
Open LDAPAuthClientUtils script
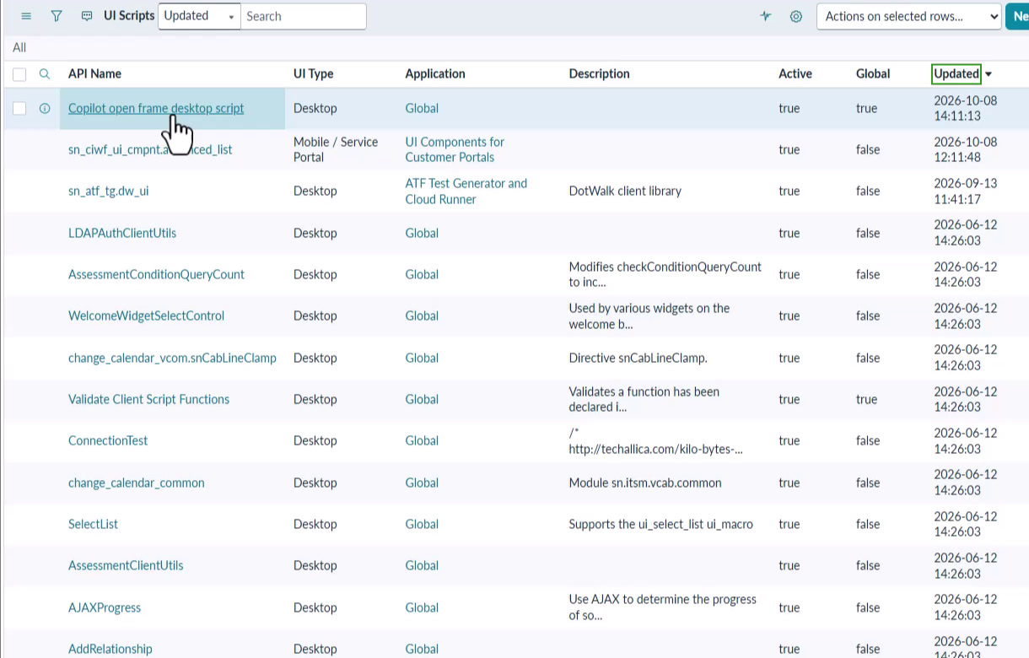click(x=122, y=233)
